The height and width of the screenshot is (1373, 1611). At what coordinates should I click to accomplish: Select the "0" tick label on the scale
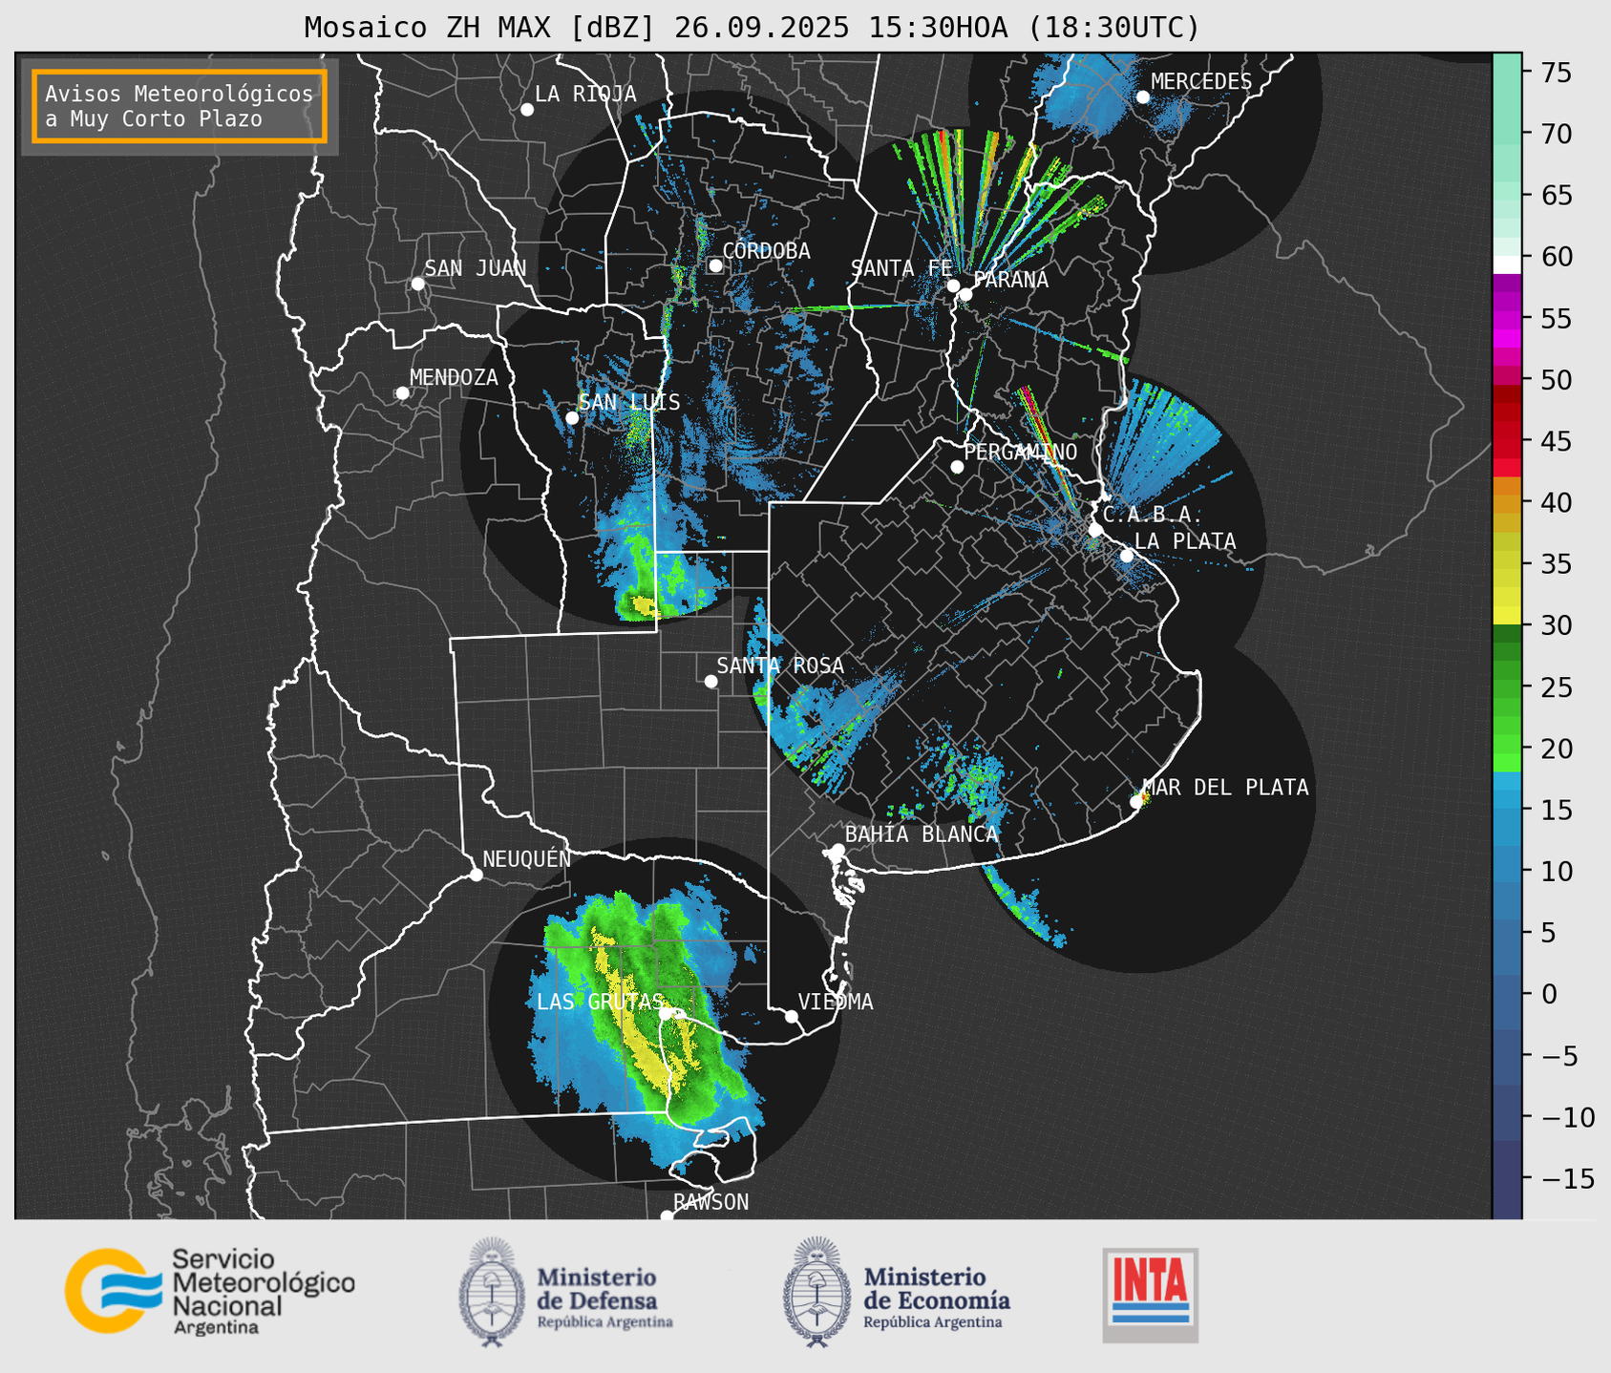(1548, 994)
